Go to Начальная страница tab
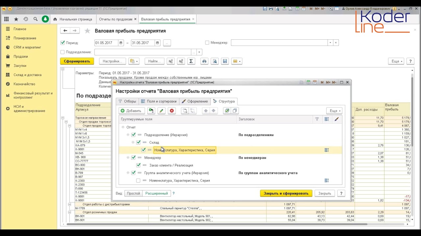This screenshot has width=421, height=236. coord(73,19)
